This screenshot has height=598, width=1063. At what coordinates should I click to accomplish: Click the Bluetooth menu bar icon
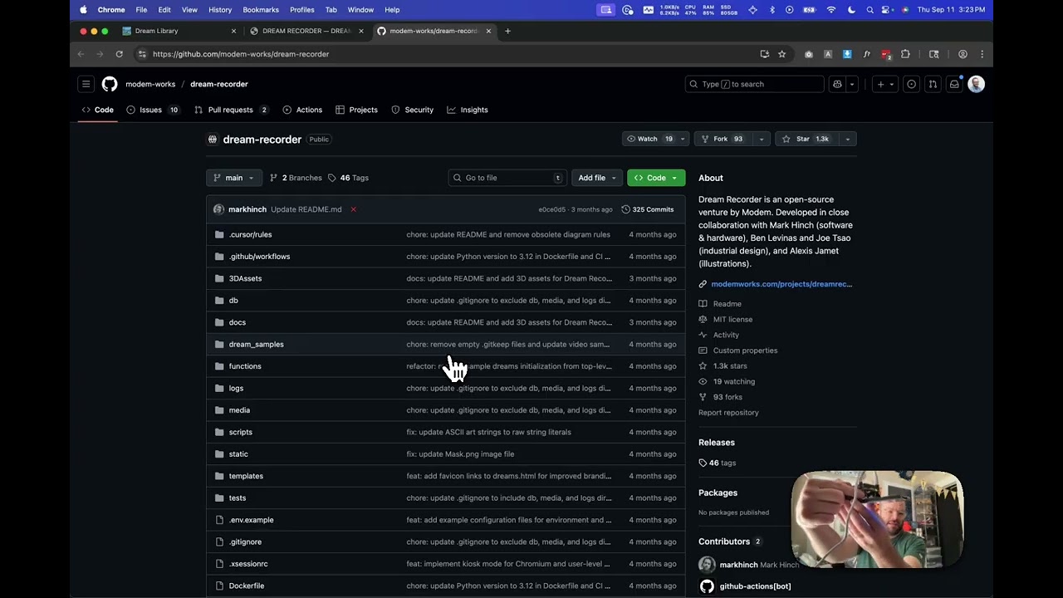772,10
